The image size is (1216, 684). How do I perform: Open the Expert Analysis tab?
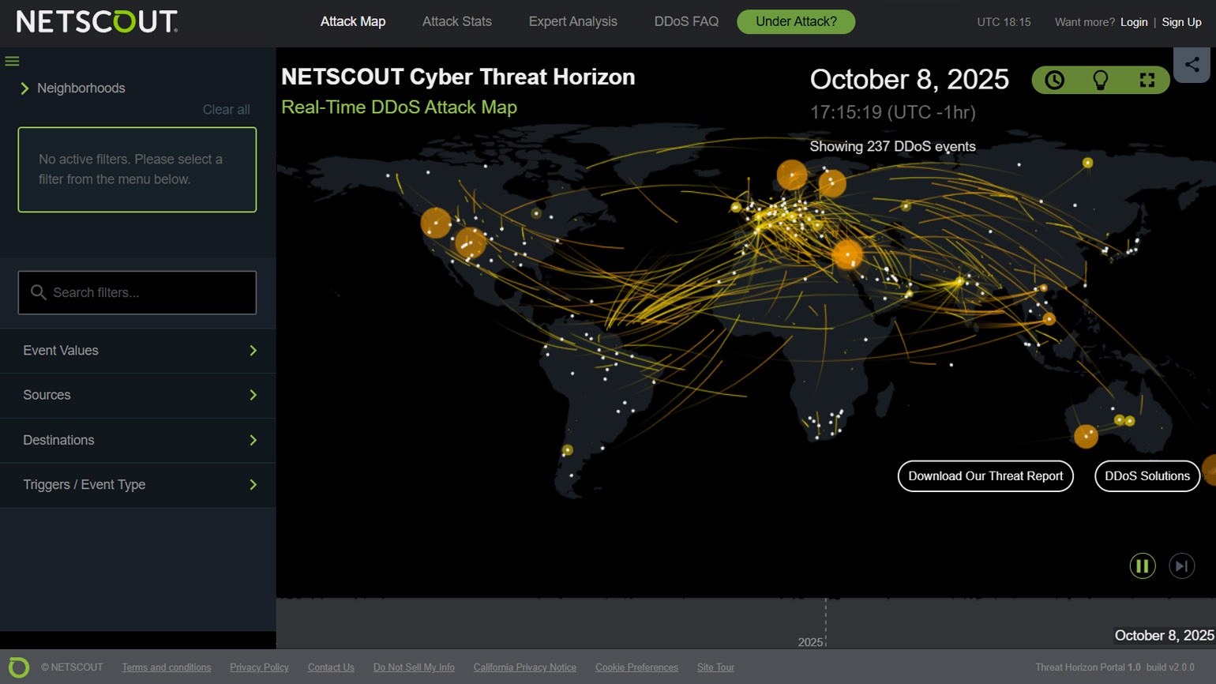point(572,21)
